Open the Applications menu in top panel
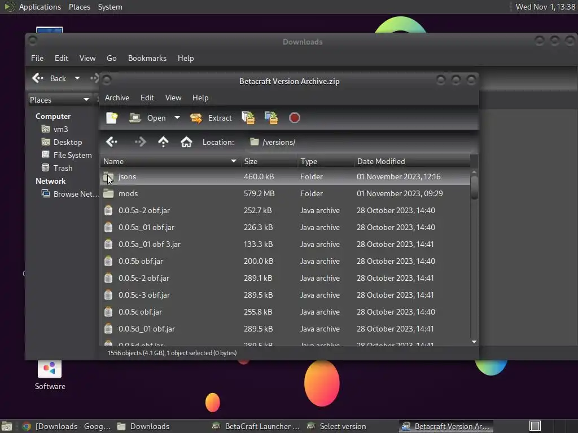The image size is (578, 433). pos(40,7)
